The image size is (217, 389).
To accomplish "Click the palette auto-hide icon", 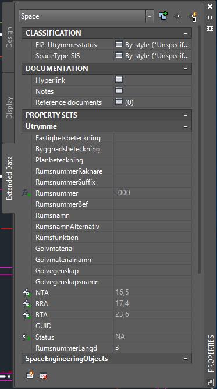I will point(210,17).
